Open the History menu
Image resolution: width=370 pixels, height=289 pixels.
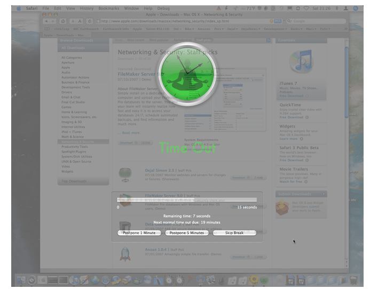click(86, 9)
